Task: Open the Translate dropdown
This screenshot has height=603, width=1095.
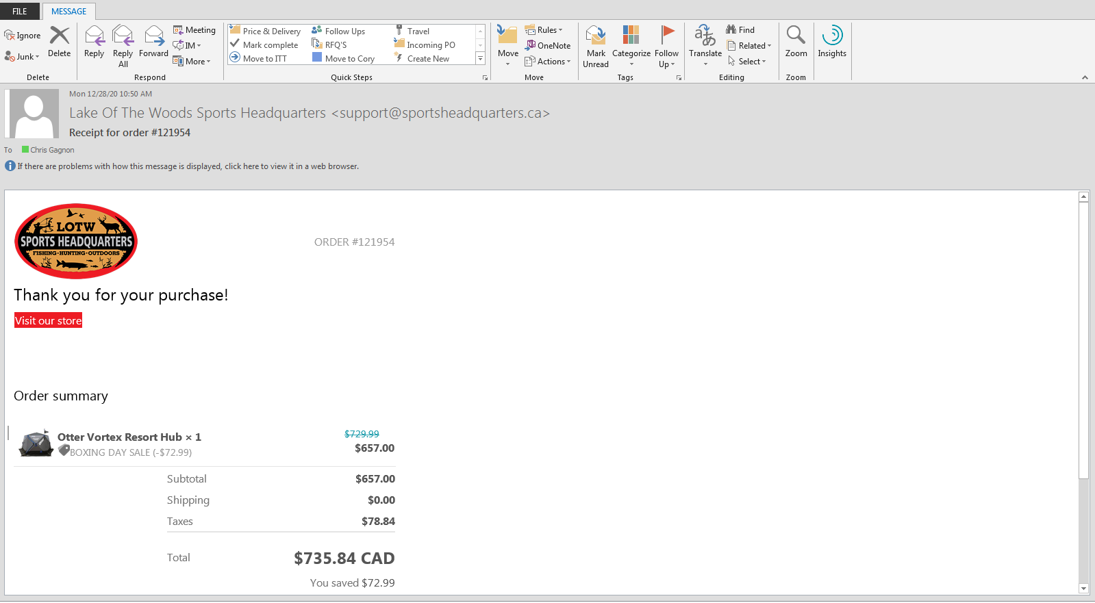Action: click(705, 47)
